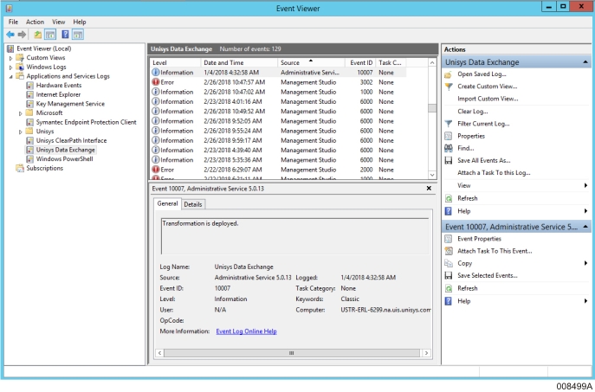Click Error icon on the 6:29:07 AM row
The width and height of the screenshot is (595, 392).
pyautogui.click(x=156, y=170)
